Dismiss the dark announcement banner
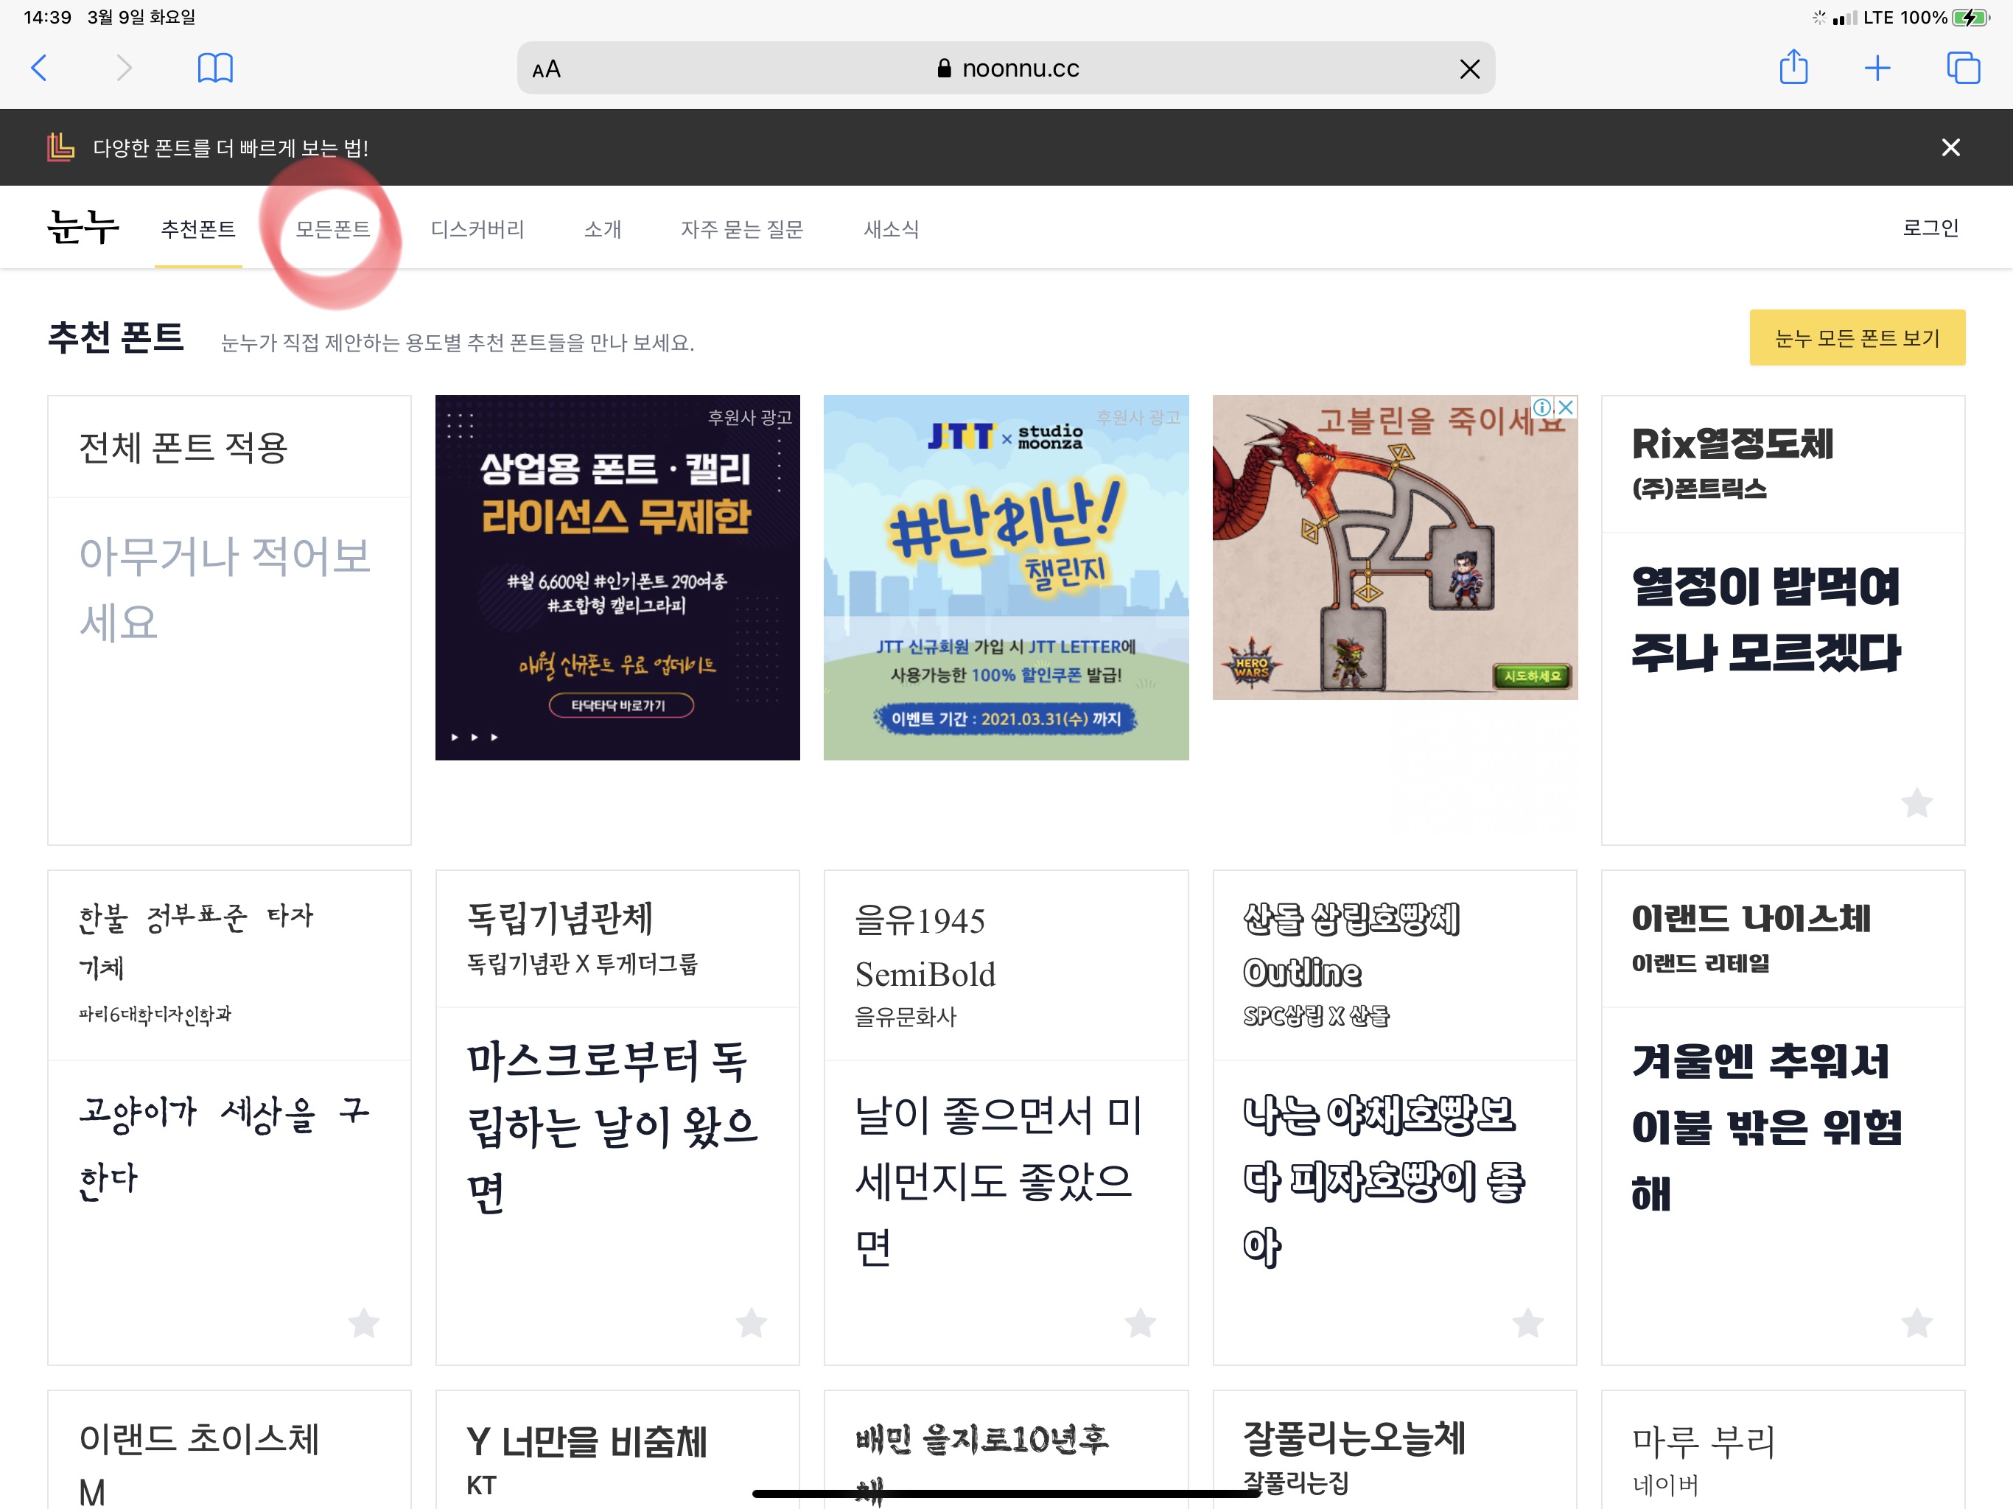 coord(1950,147)
